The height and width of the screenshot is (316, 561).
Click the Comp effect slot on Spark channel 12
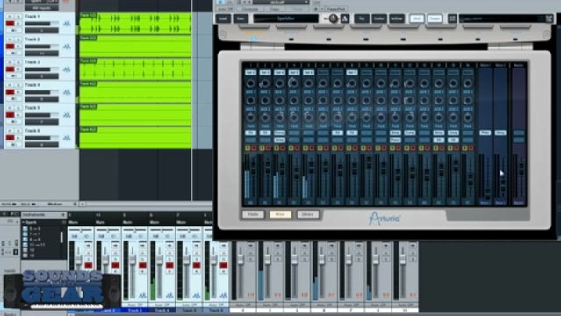pyautogui.click(x=410, y=133)
